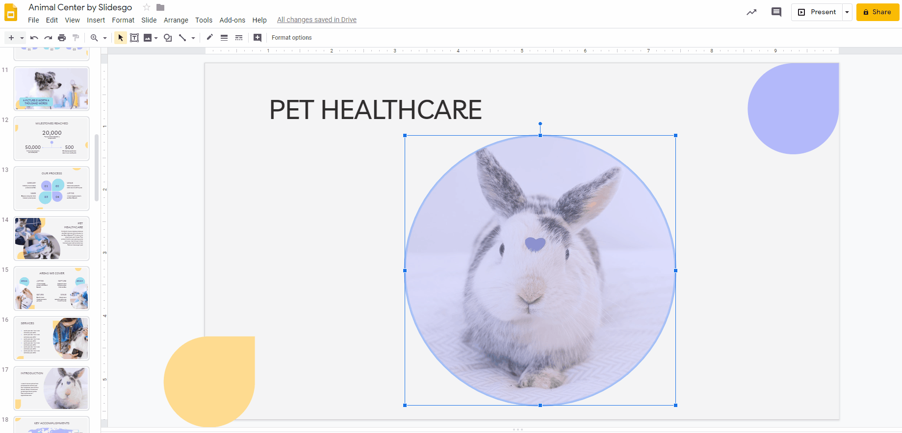This screenshot has width=902, height=433.
Task: Open Format options panel
Action: pyautogui.click(x=291, y=38)
